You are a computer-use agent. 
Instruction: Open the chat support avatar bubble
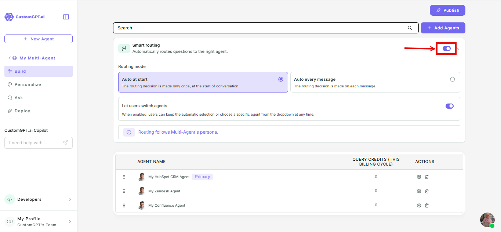487,220
